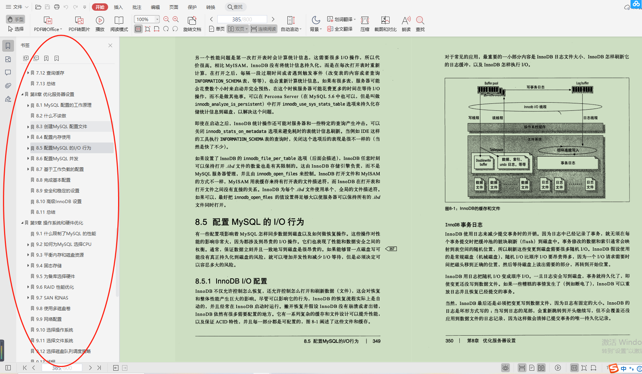Toggle fit page view in the ribbon

[148, 29]
